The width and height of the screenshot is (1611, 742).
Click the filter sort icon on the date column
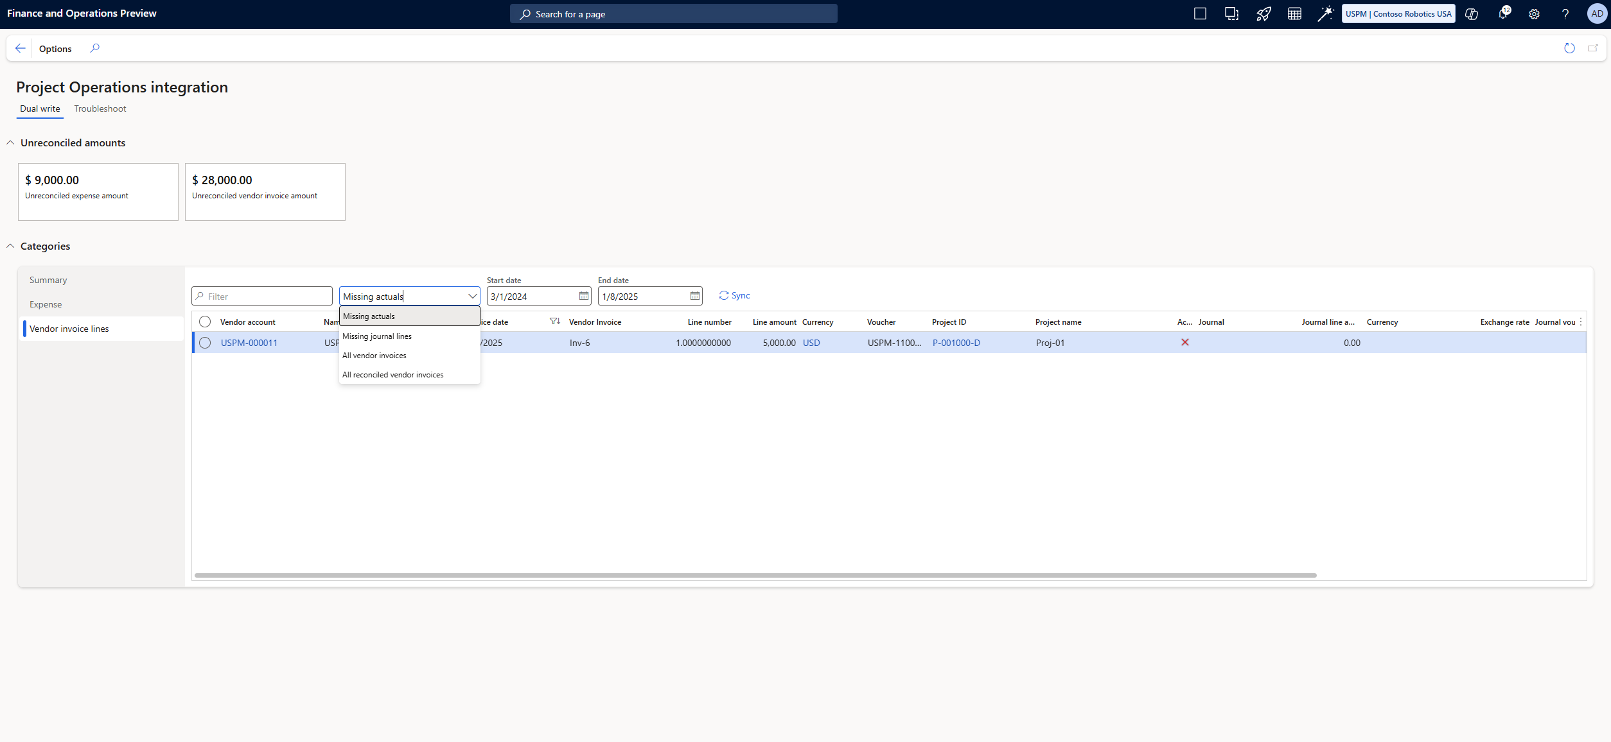coord(555,322)
